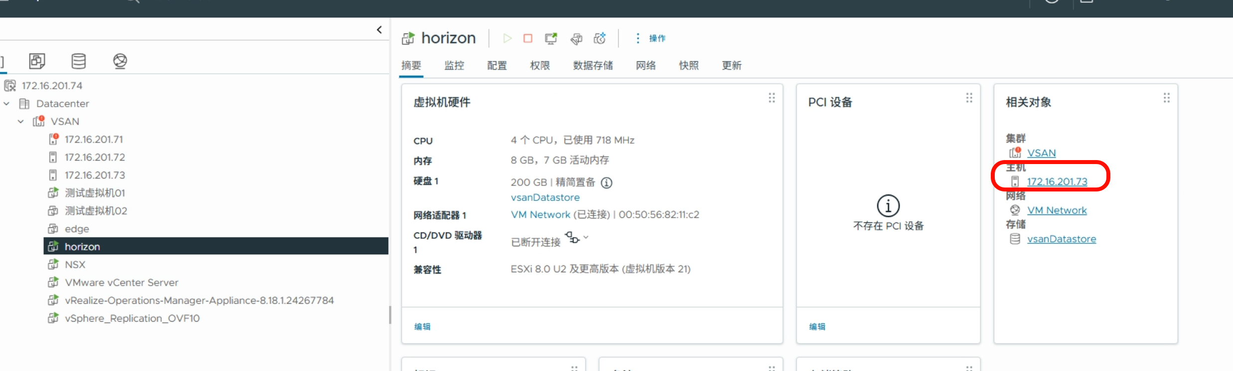Click the horizon VM icon beside title
This screenshot has width=1233, height=371.
tap(408, 38)
